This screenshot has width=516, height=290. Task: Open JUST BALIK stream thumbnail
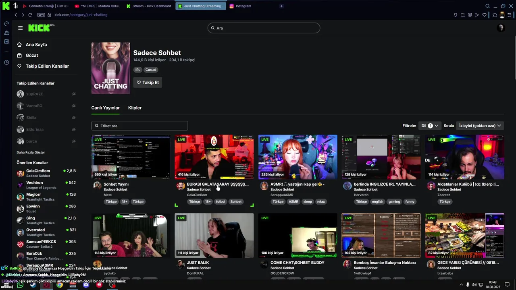click(214, 236)
